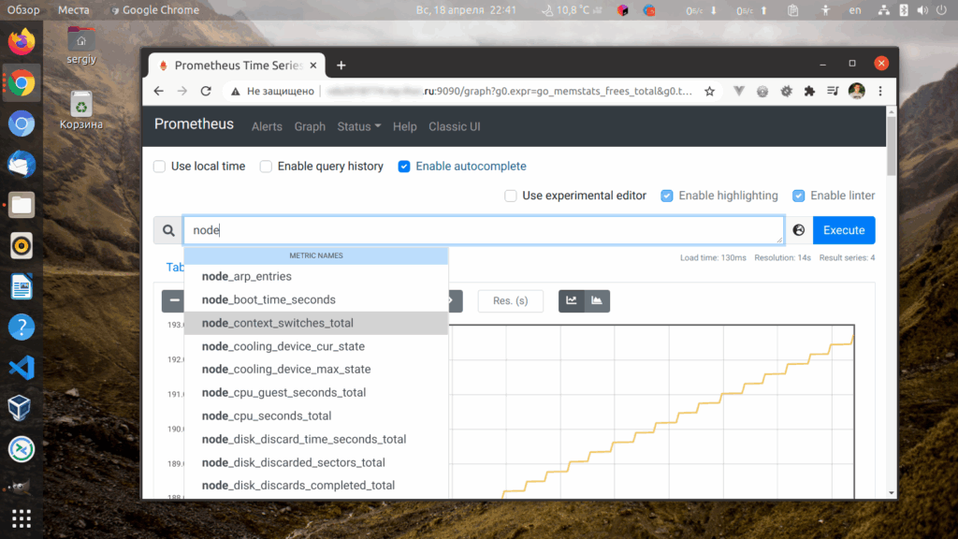Pick node_cooling_device_cur_state suggestion

click(316, 346)
